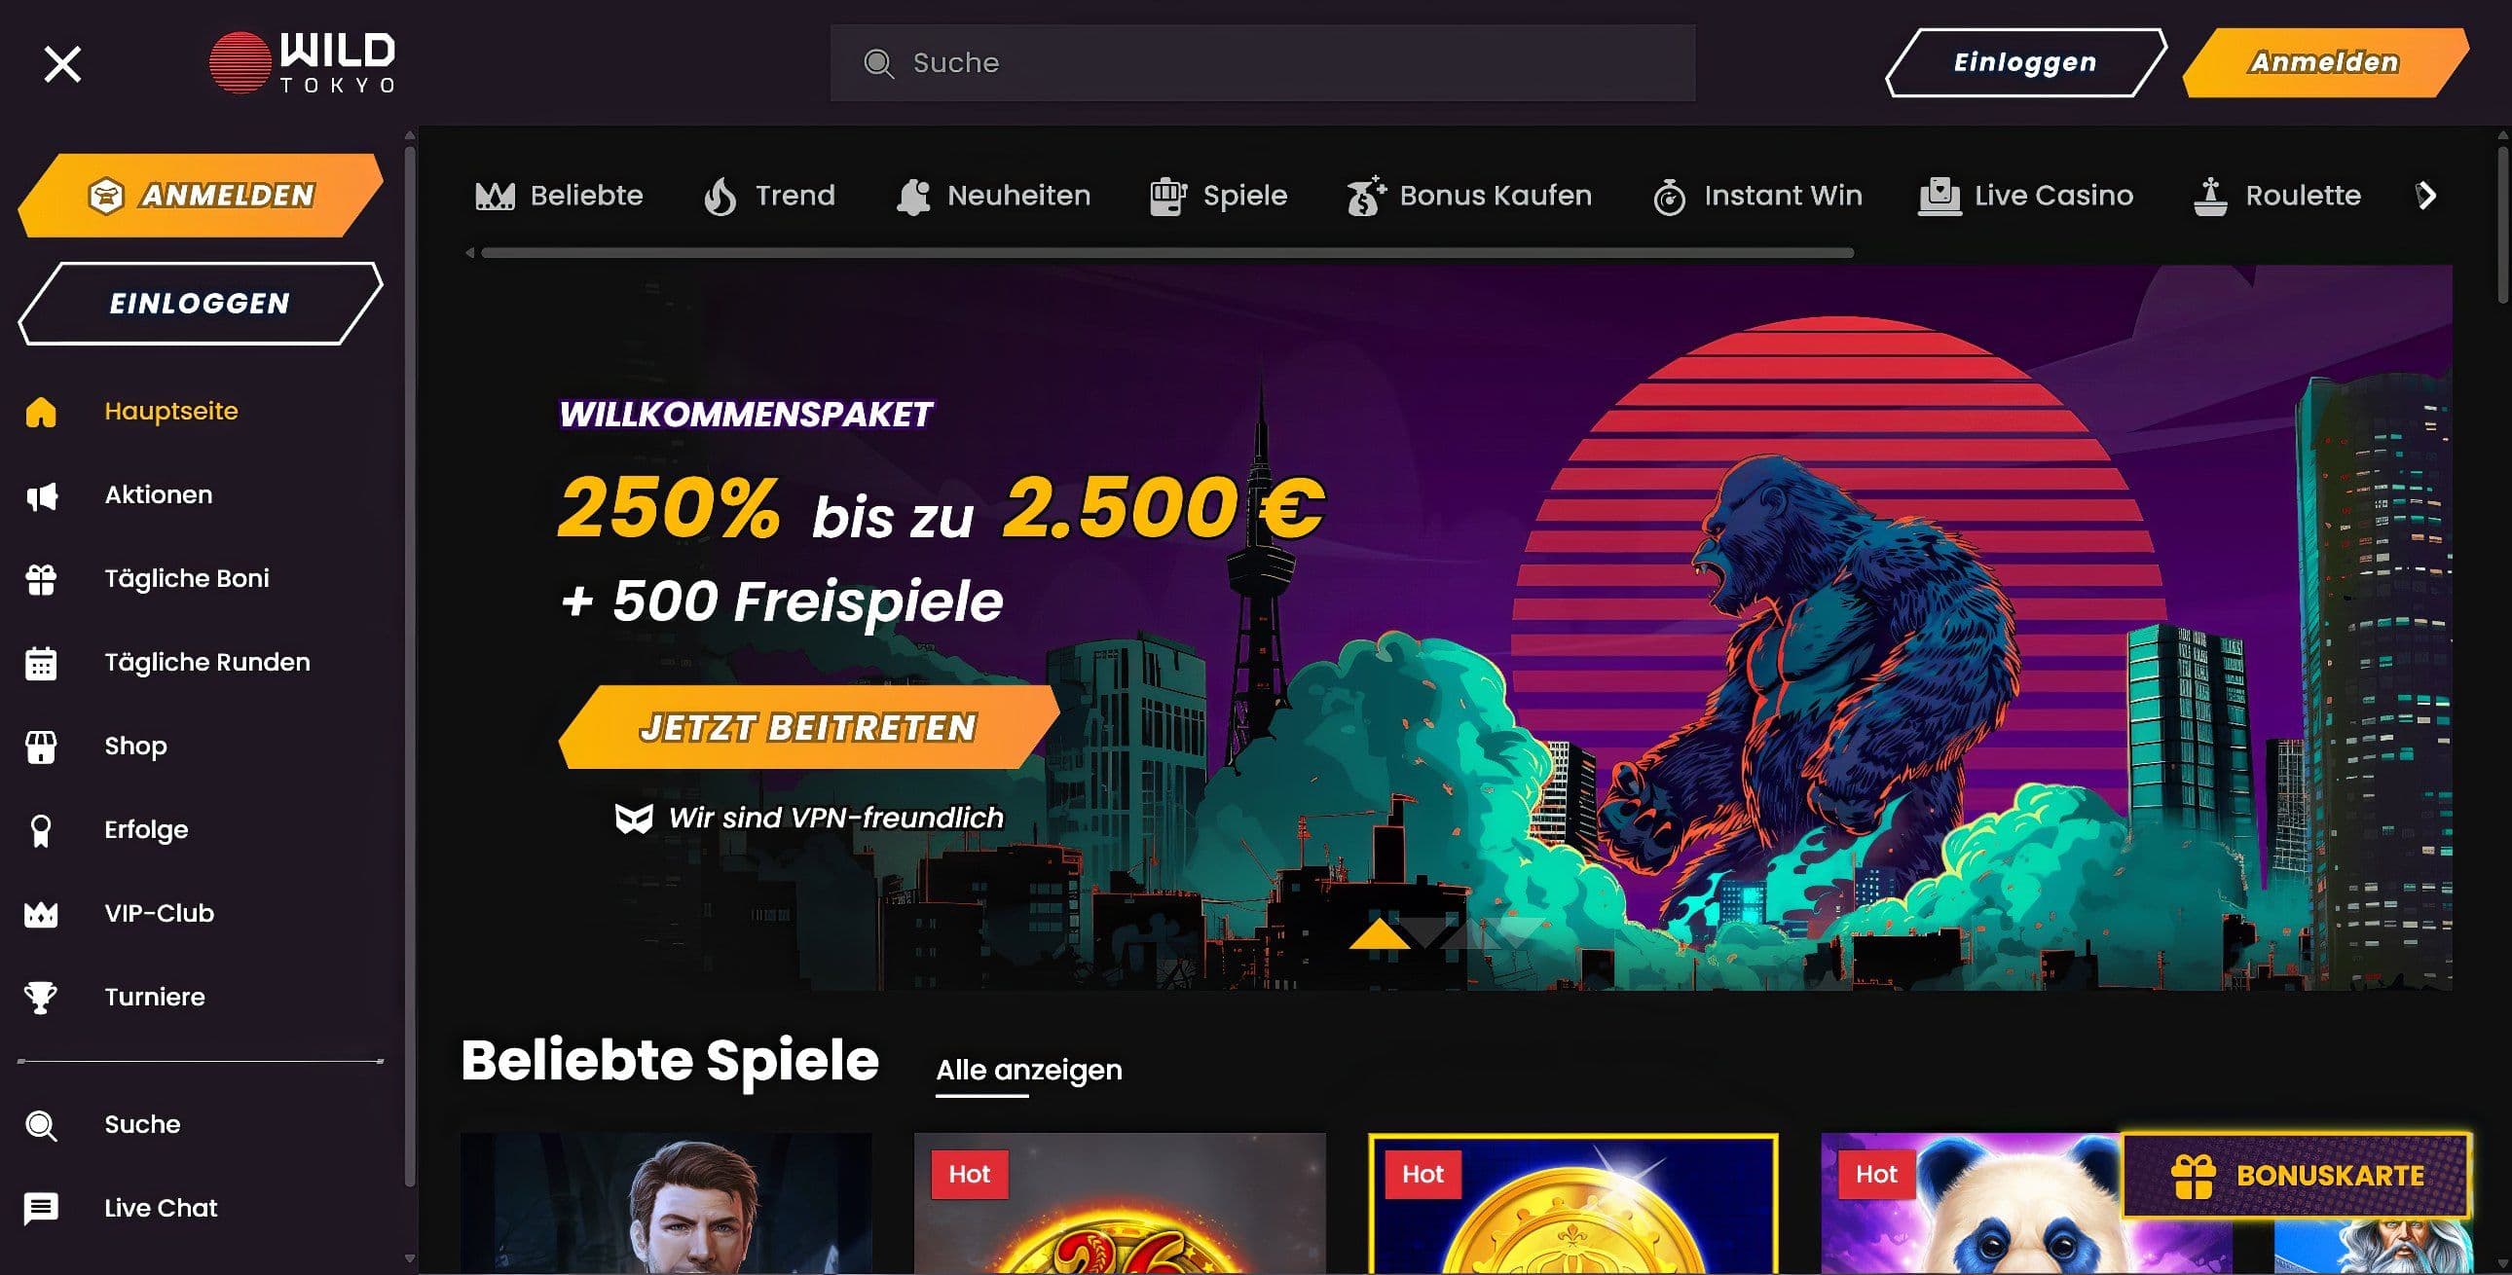Open Live Chat speech bubble icon
The height and width of the screenshot is (1275, 2512).
tap(41, 1209)
